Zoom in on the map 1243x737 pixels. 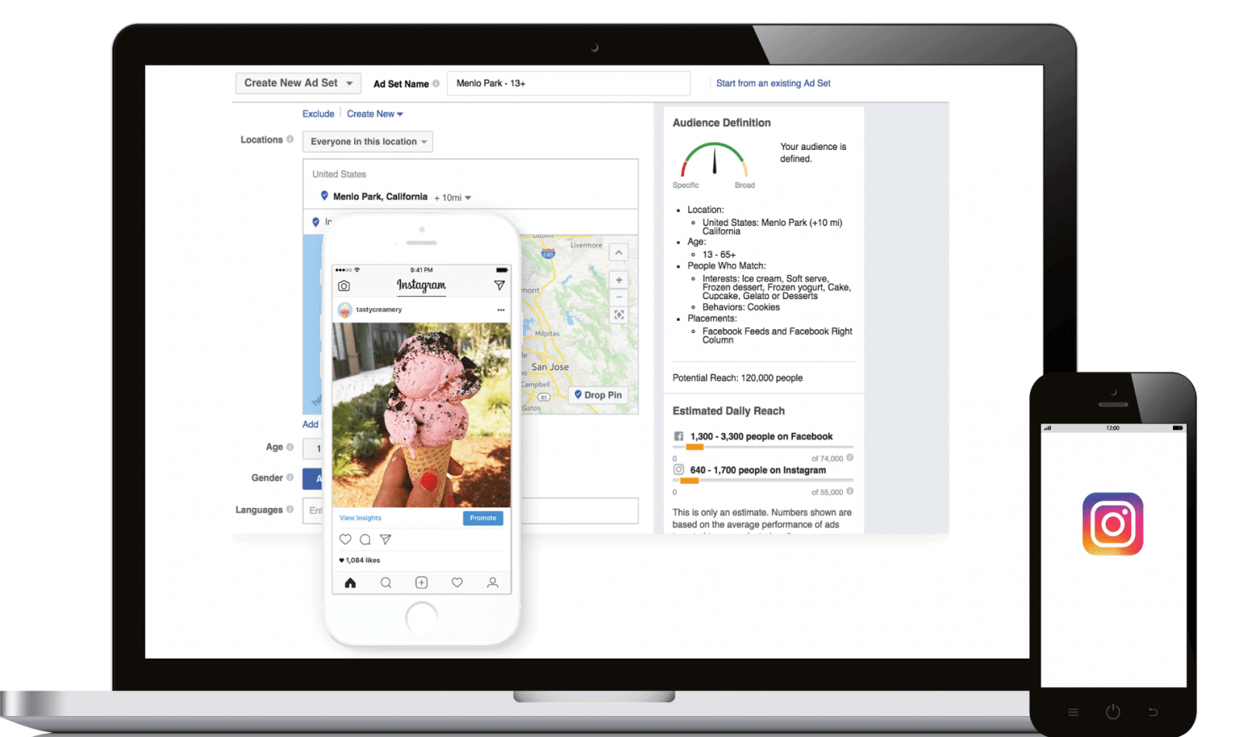point(619,280)
